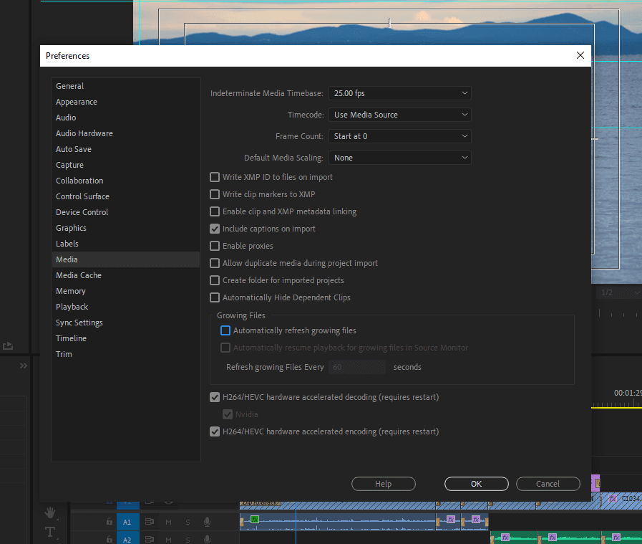Click the A1 voice-over record microphone
The height and width of the screenshot is (544, 642).
[x=207, y=522]
